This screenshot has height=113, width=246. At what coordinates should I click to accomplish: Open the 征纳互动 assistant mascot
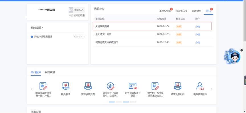click(x=232, y=56)
